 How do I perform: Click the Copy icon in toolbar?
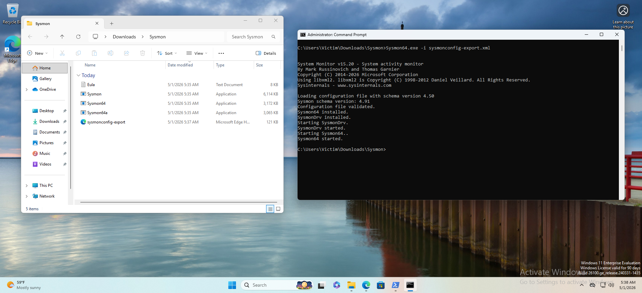78,53
